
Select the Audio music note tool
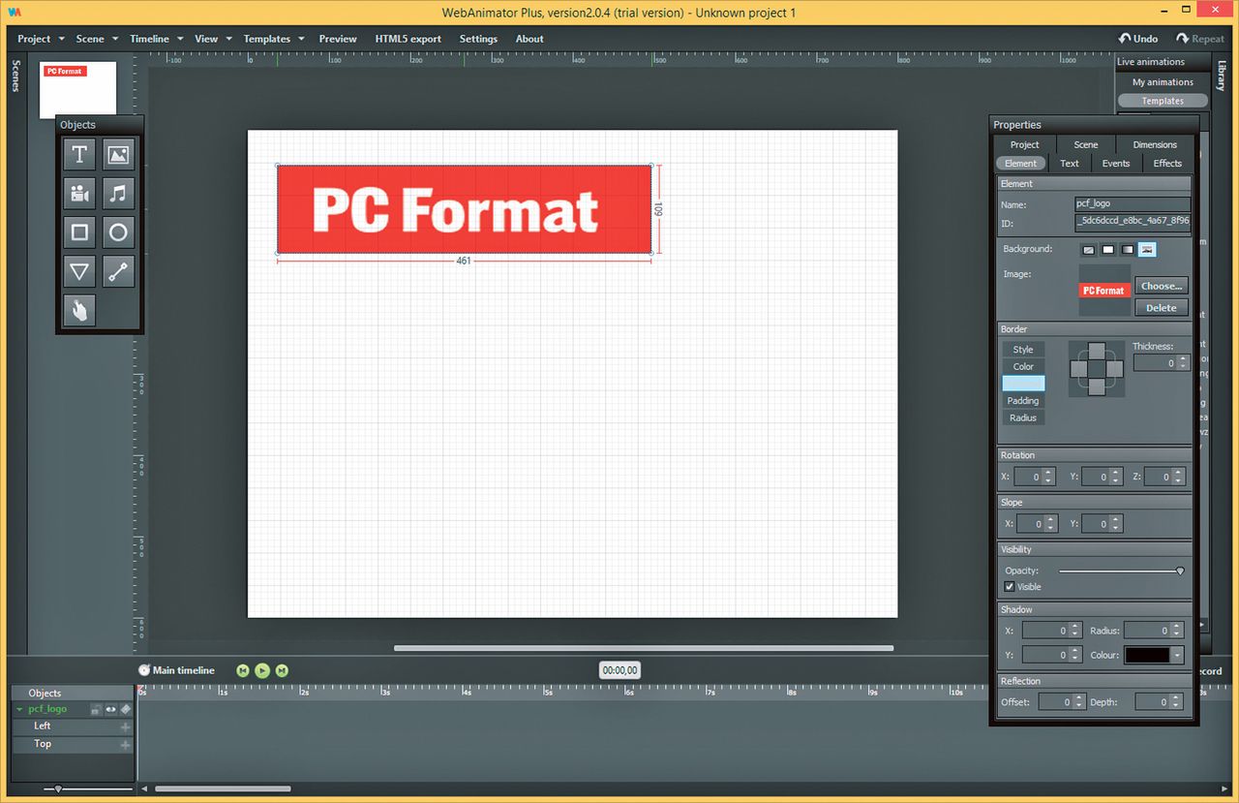118,194
